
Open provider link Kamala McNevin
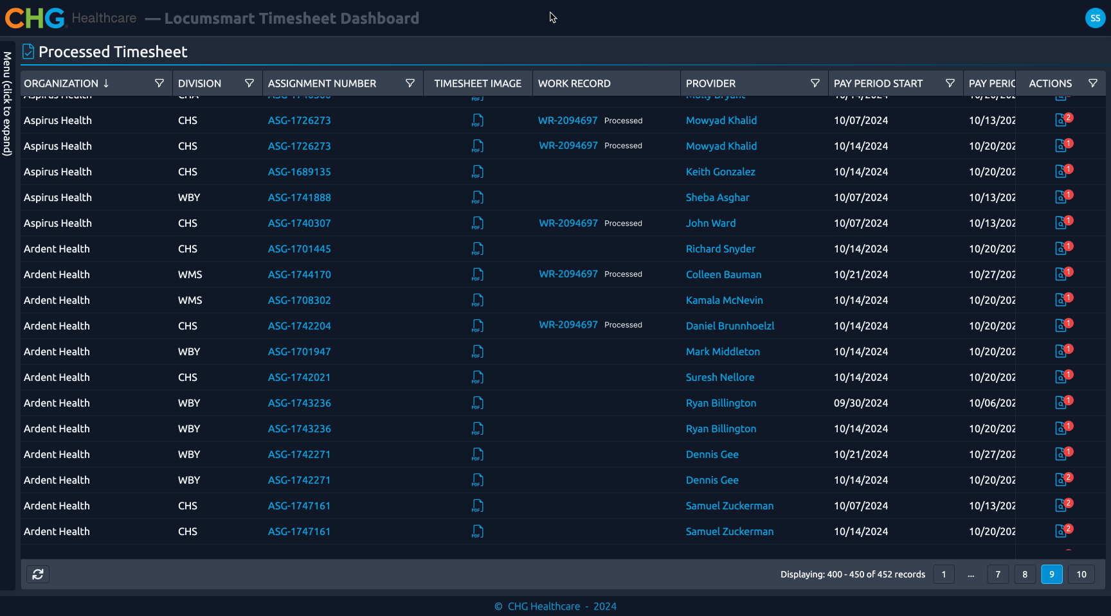(725, 301)
